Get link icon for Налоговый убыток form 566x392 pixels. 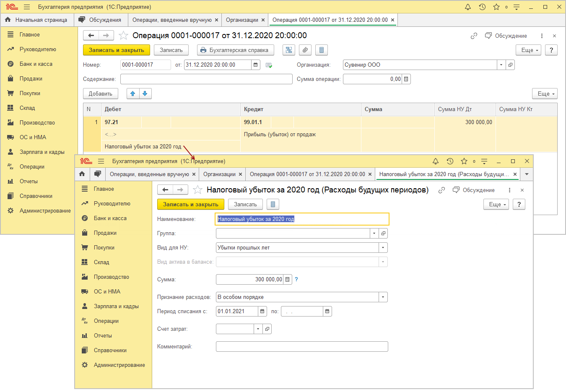(441, 190)
